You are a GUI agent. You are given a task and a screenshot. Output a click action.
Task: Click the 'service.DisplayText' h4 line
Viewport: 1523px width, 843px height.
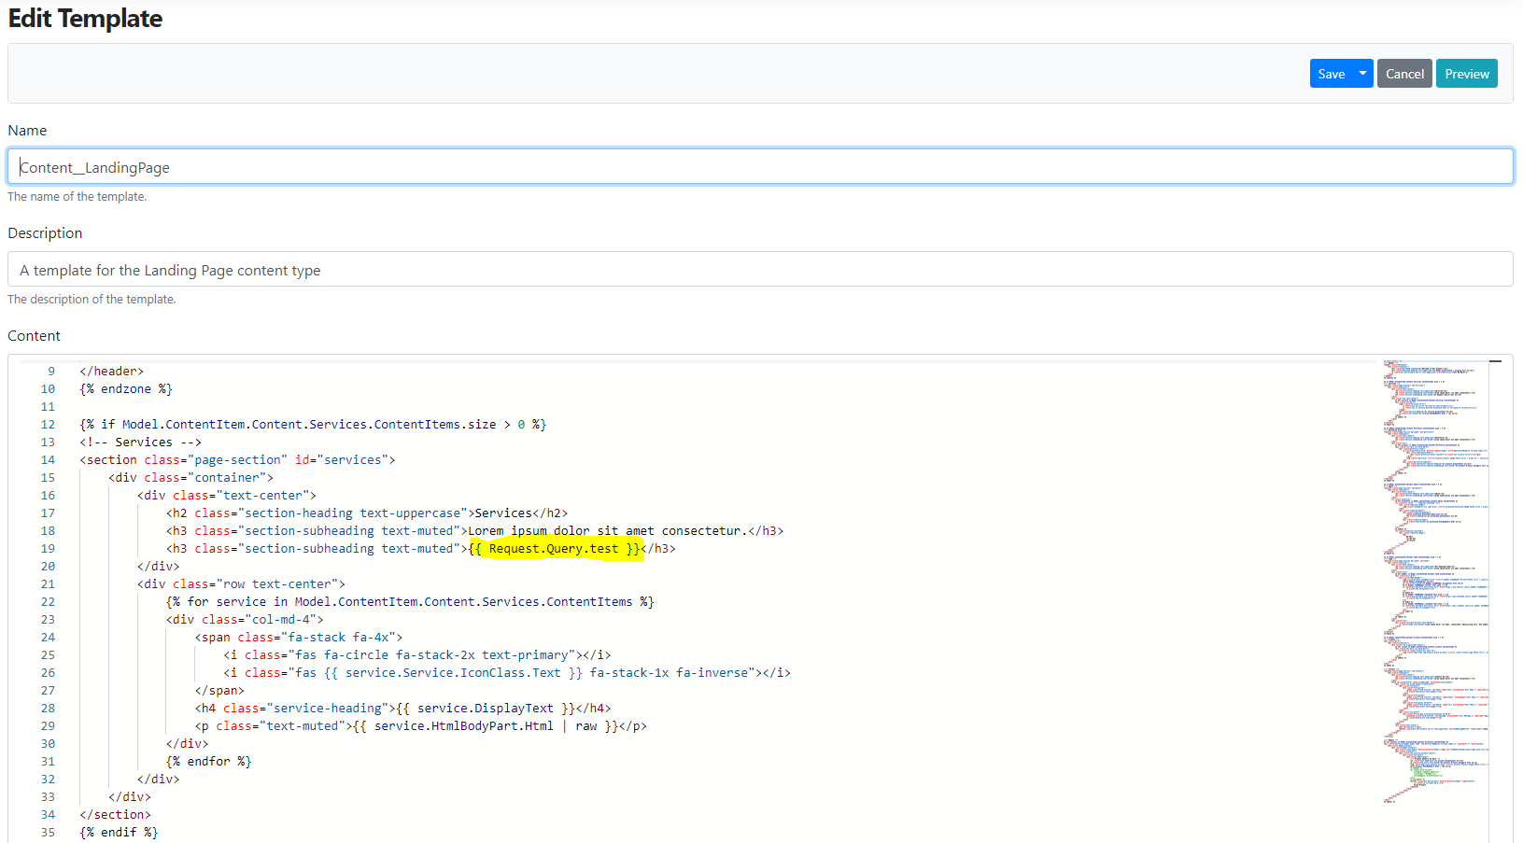click(x=403, y=709)
